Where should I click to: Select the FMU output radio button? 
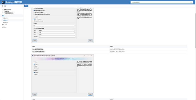(x=34, y=10)
